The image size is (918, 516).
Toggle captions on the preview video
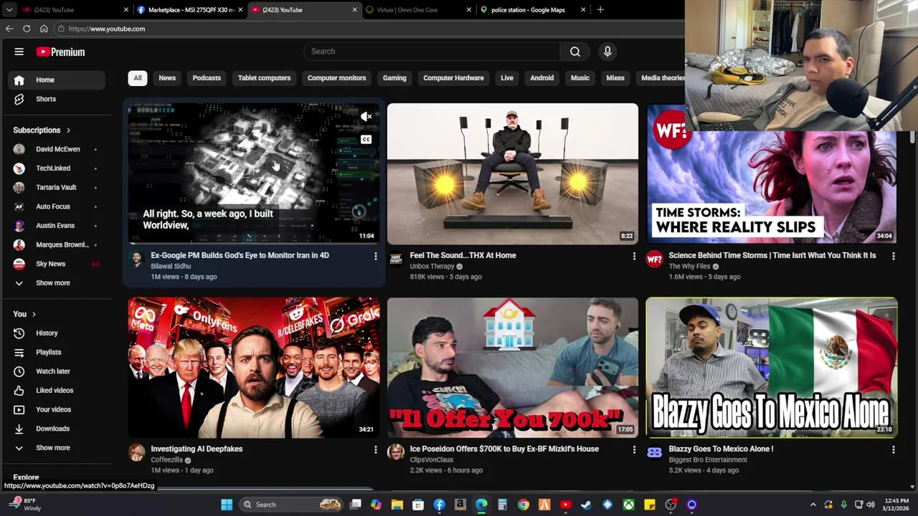(366, 140)
